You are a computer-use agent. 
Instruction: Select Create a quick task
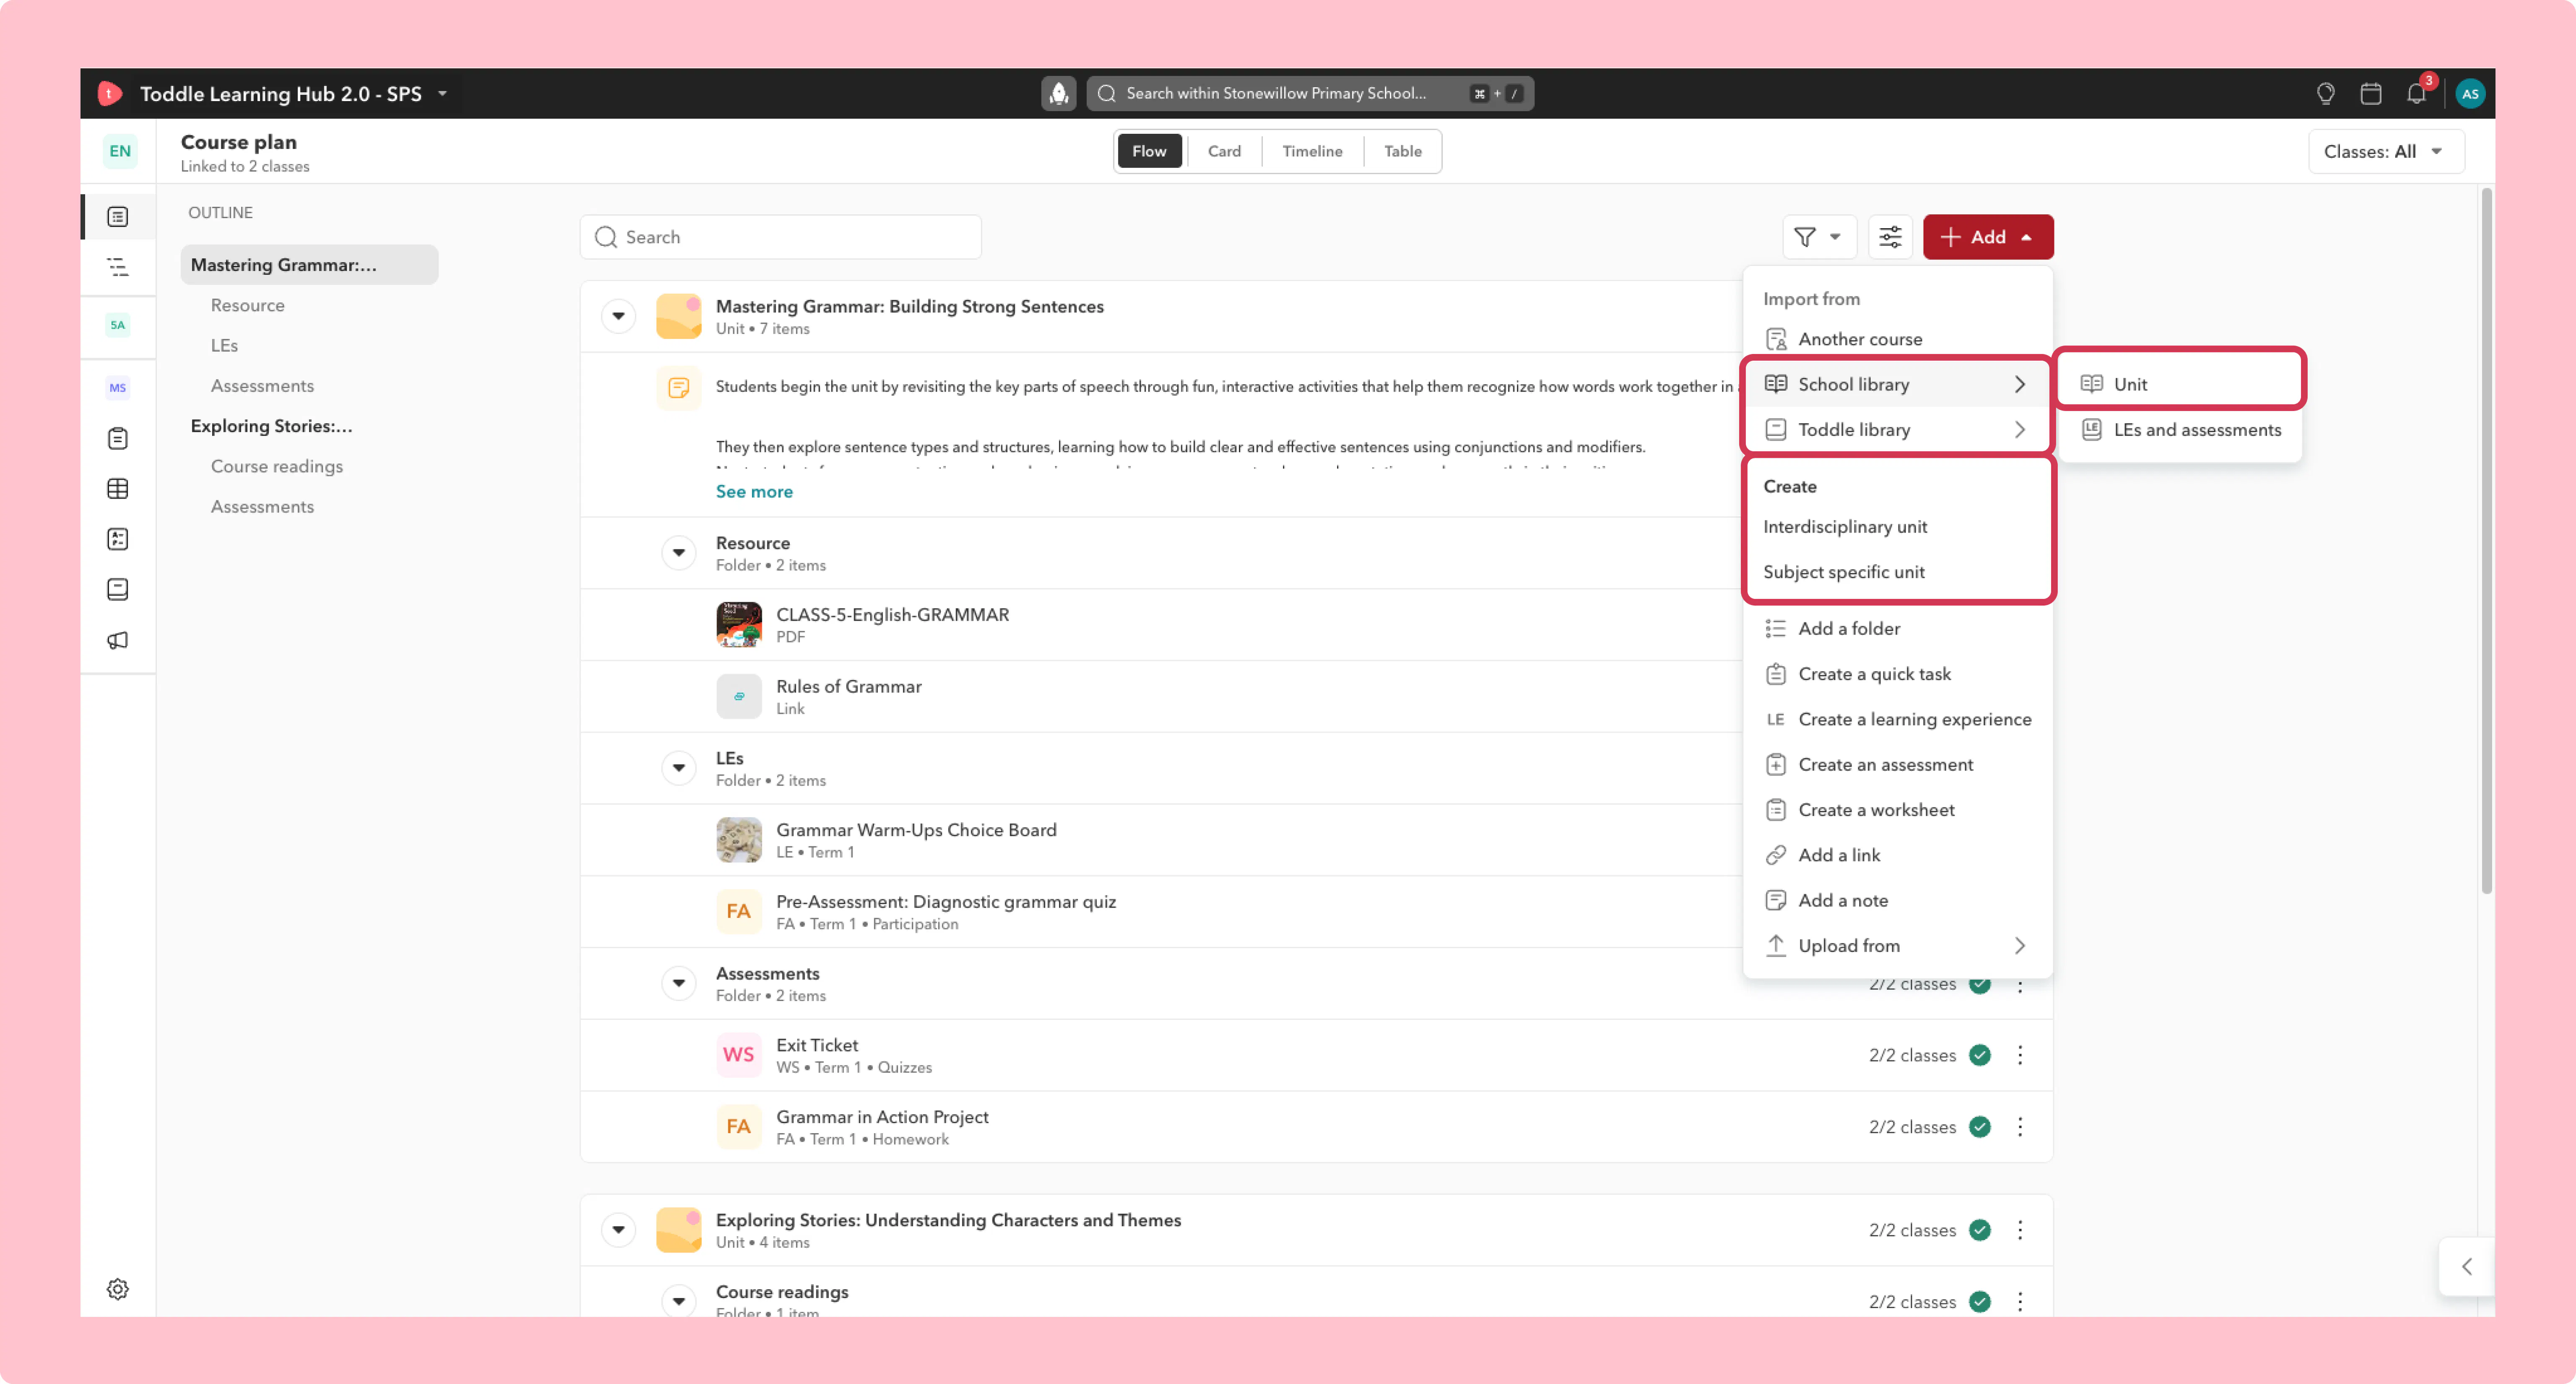pyautogui.click(x=1898, y=674)
